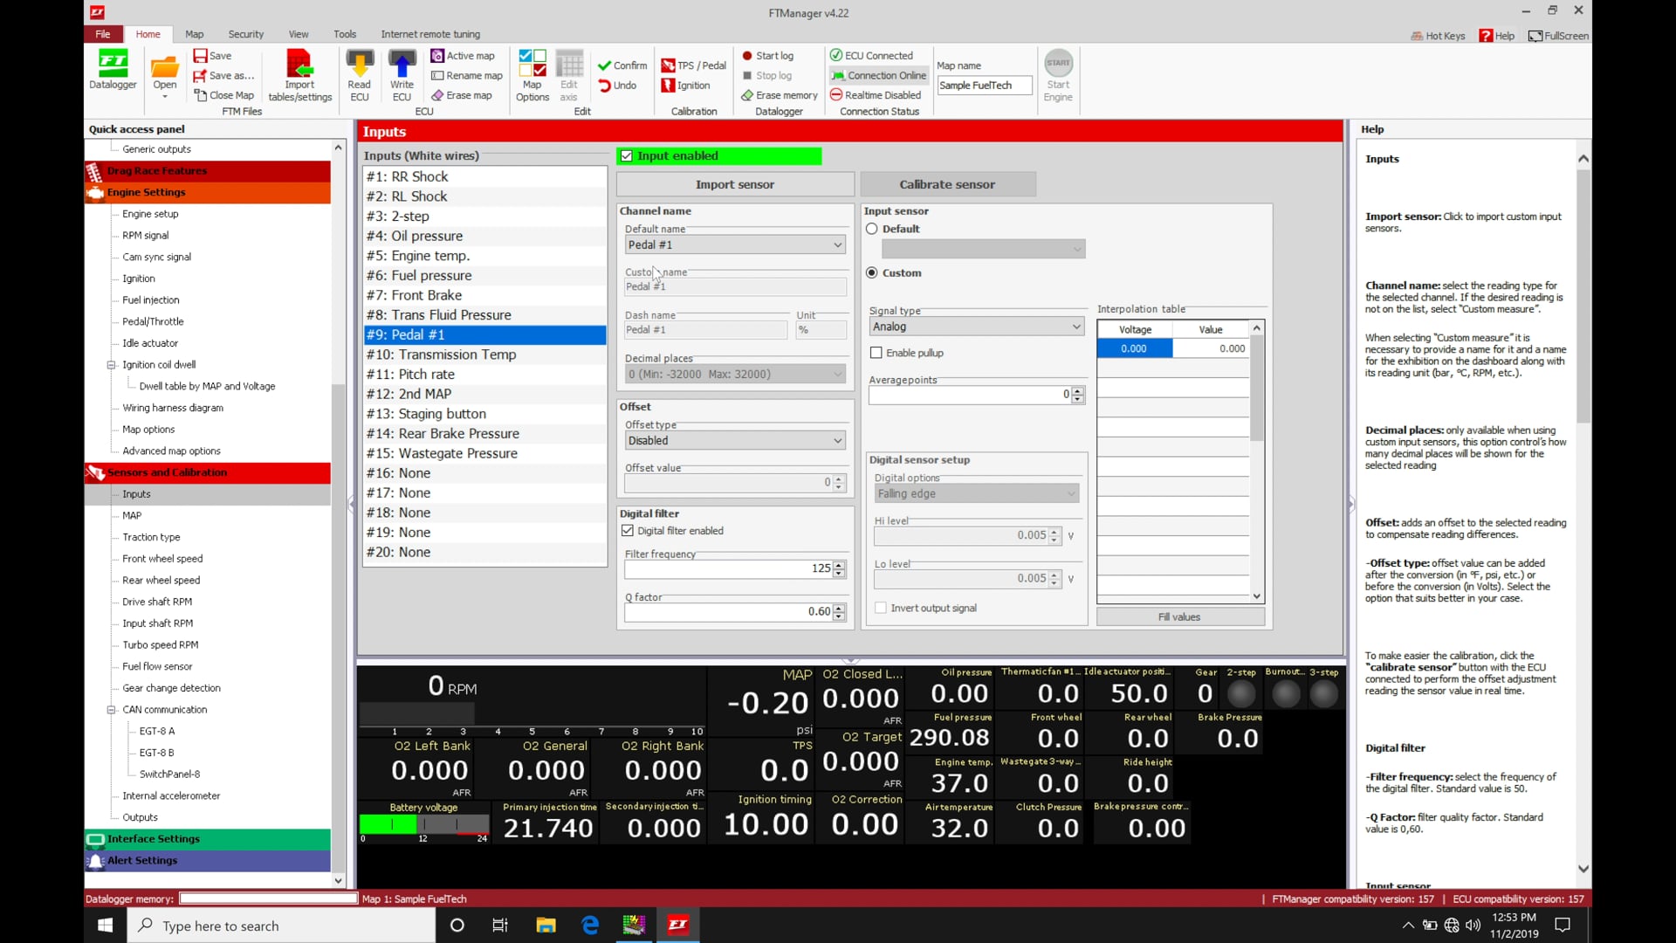This screenshot has height=943, width=1676.
Task: Expand the Offset type dropdown
Action: [735, 441]
